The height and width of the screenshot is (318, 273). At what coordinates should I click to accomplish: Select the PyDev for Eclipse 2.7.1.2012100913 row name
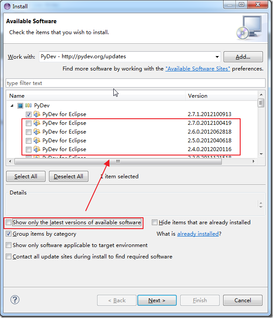coord(64,114)
